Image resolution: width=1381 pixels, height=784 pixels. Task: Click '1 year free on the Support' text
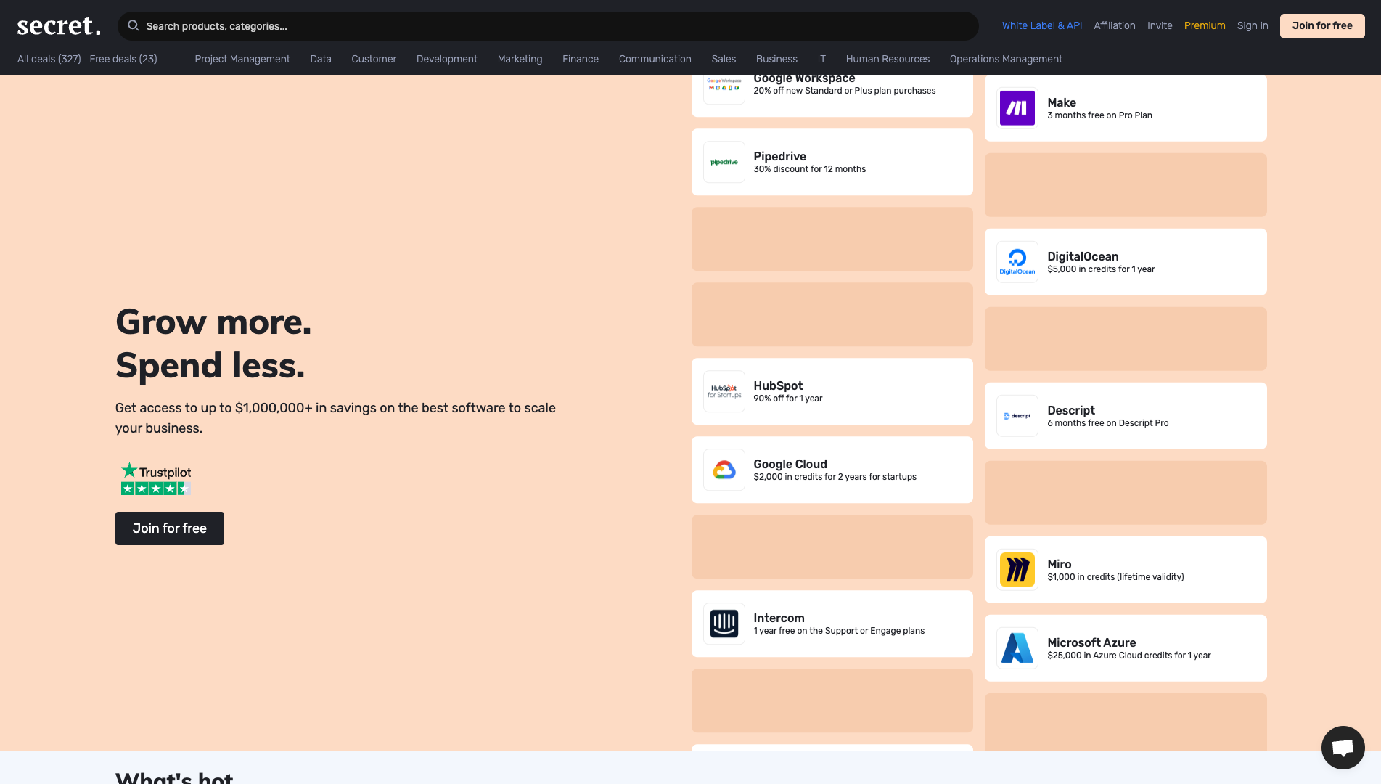click(806, 631)
